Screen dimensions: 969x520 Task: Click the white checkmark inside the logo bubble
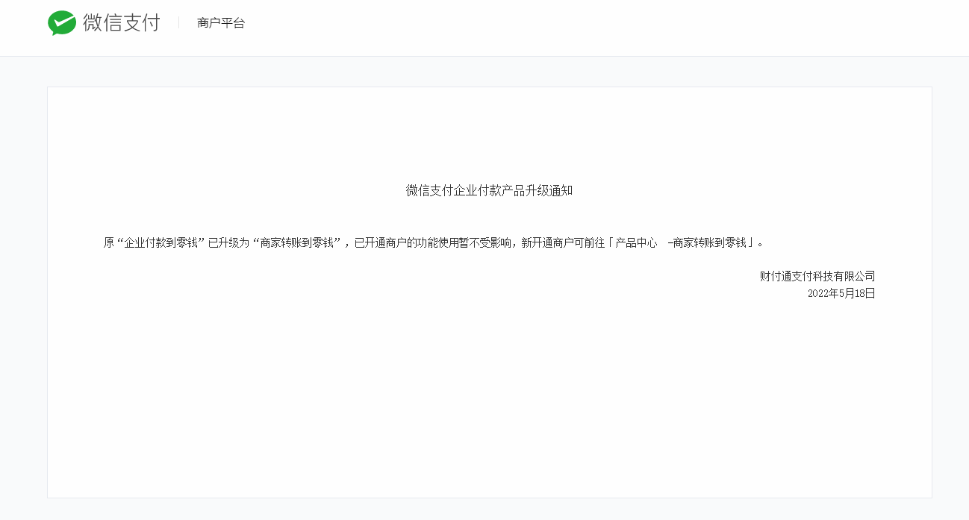62,22
